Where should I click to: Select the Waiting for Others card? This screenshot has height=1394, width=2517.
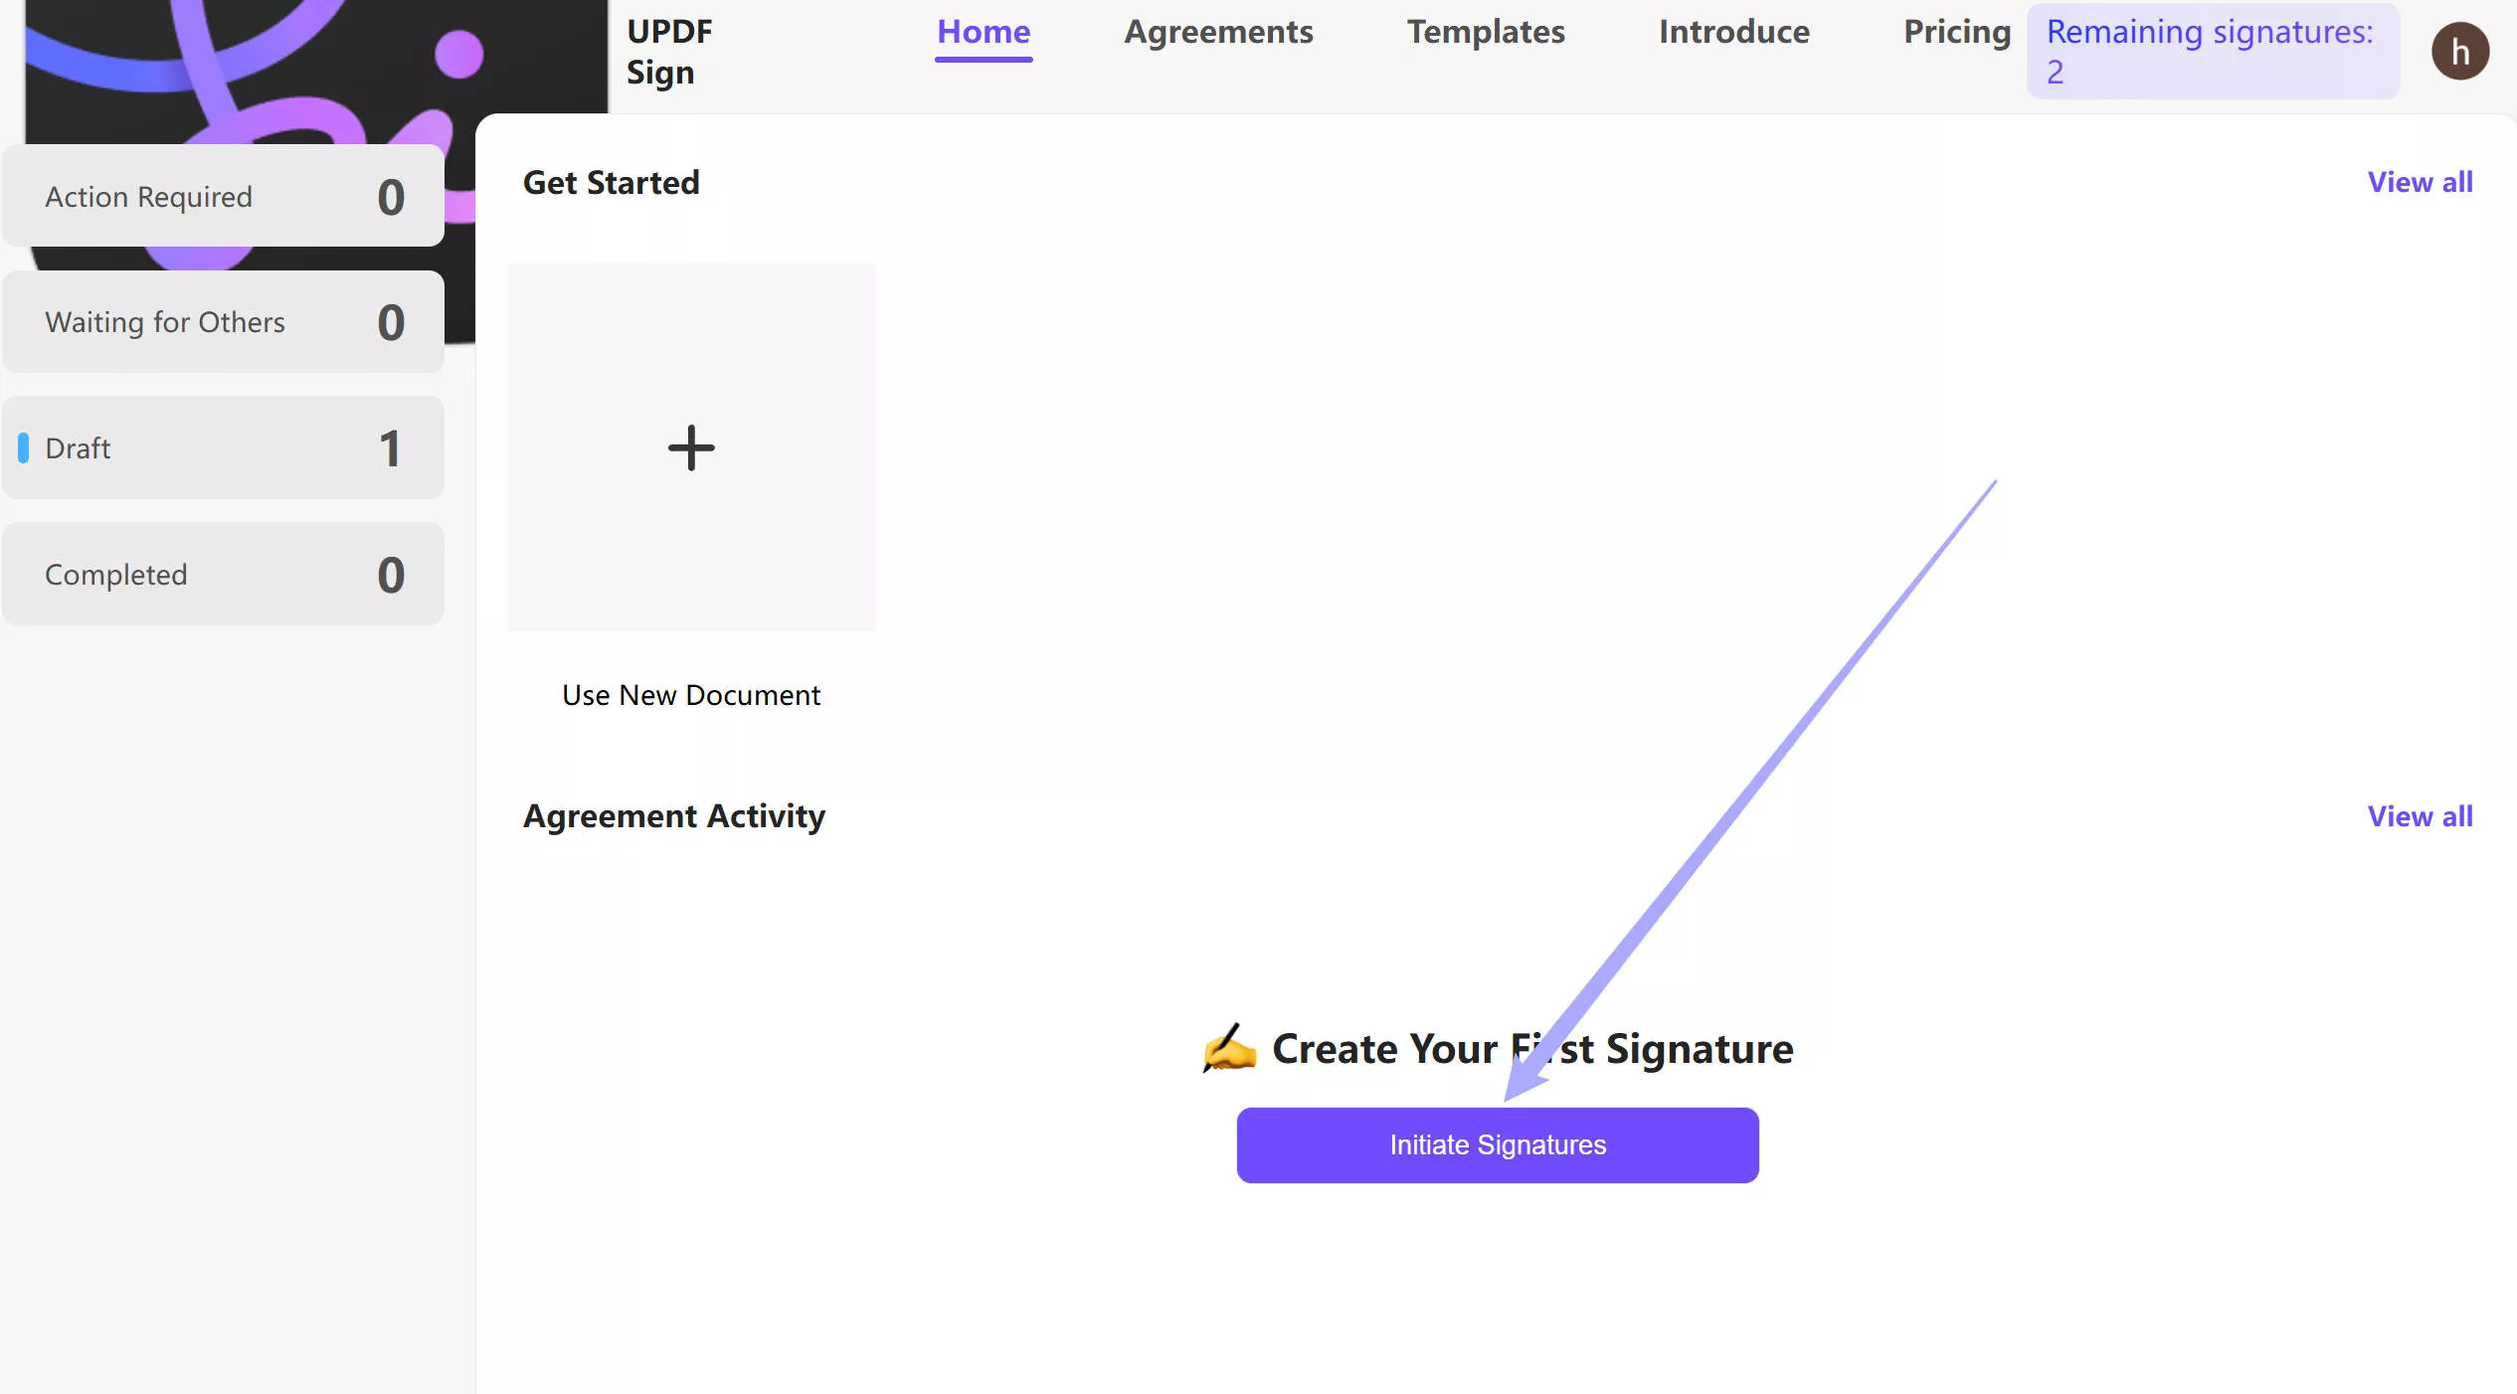click(x=224, y=322)
